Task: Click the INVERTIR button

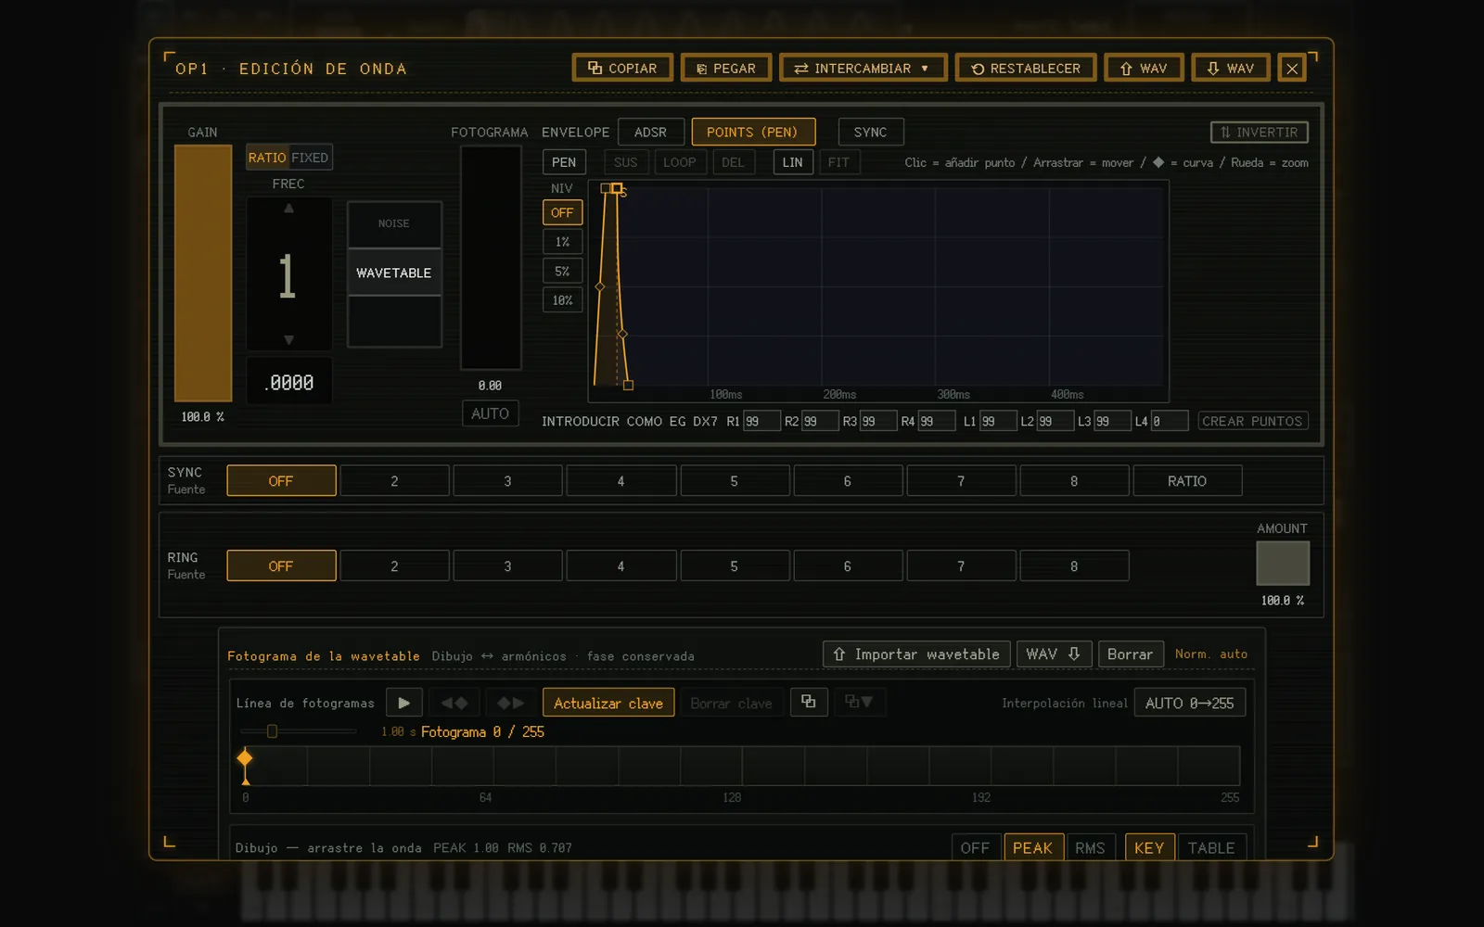Action: (1260, 133)
